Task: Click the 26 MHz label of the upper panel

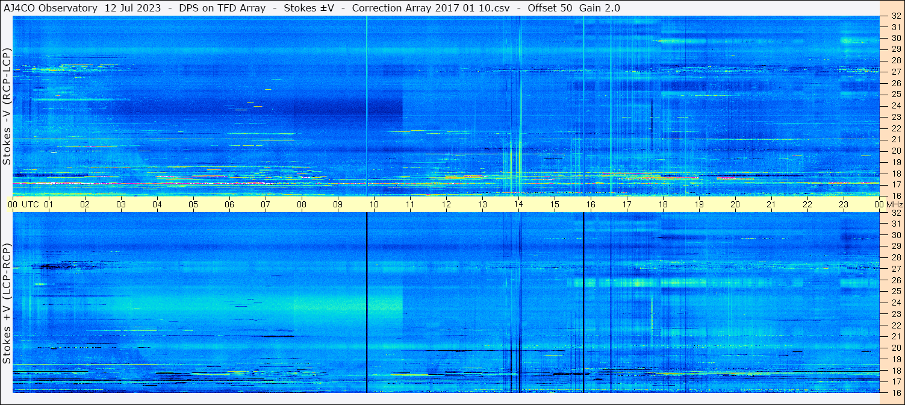Action: [896, 83]
